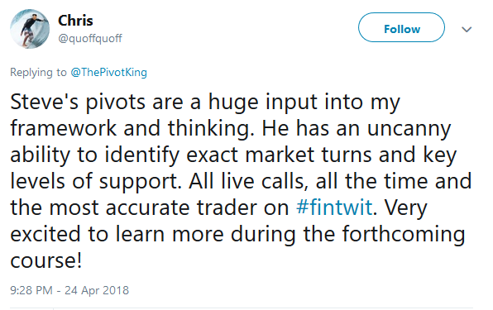Expand the tweet options chevron menu

point(467,29)
